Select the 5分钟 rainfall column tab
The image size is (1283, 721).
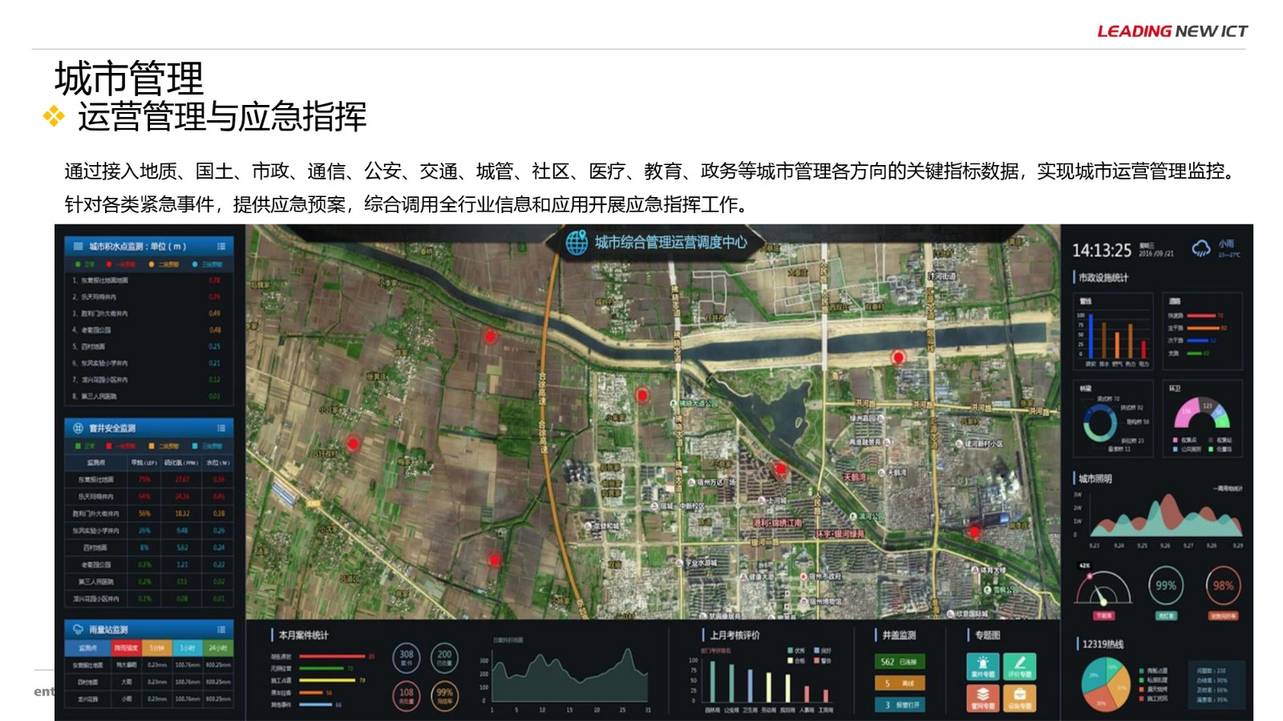(x=157, y=647)
